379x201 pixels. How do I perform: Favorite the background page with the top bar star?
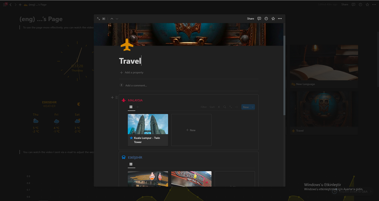tap(367, 5)
